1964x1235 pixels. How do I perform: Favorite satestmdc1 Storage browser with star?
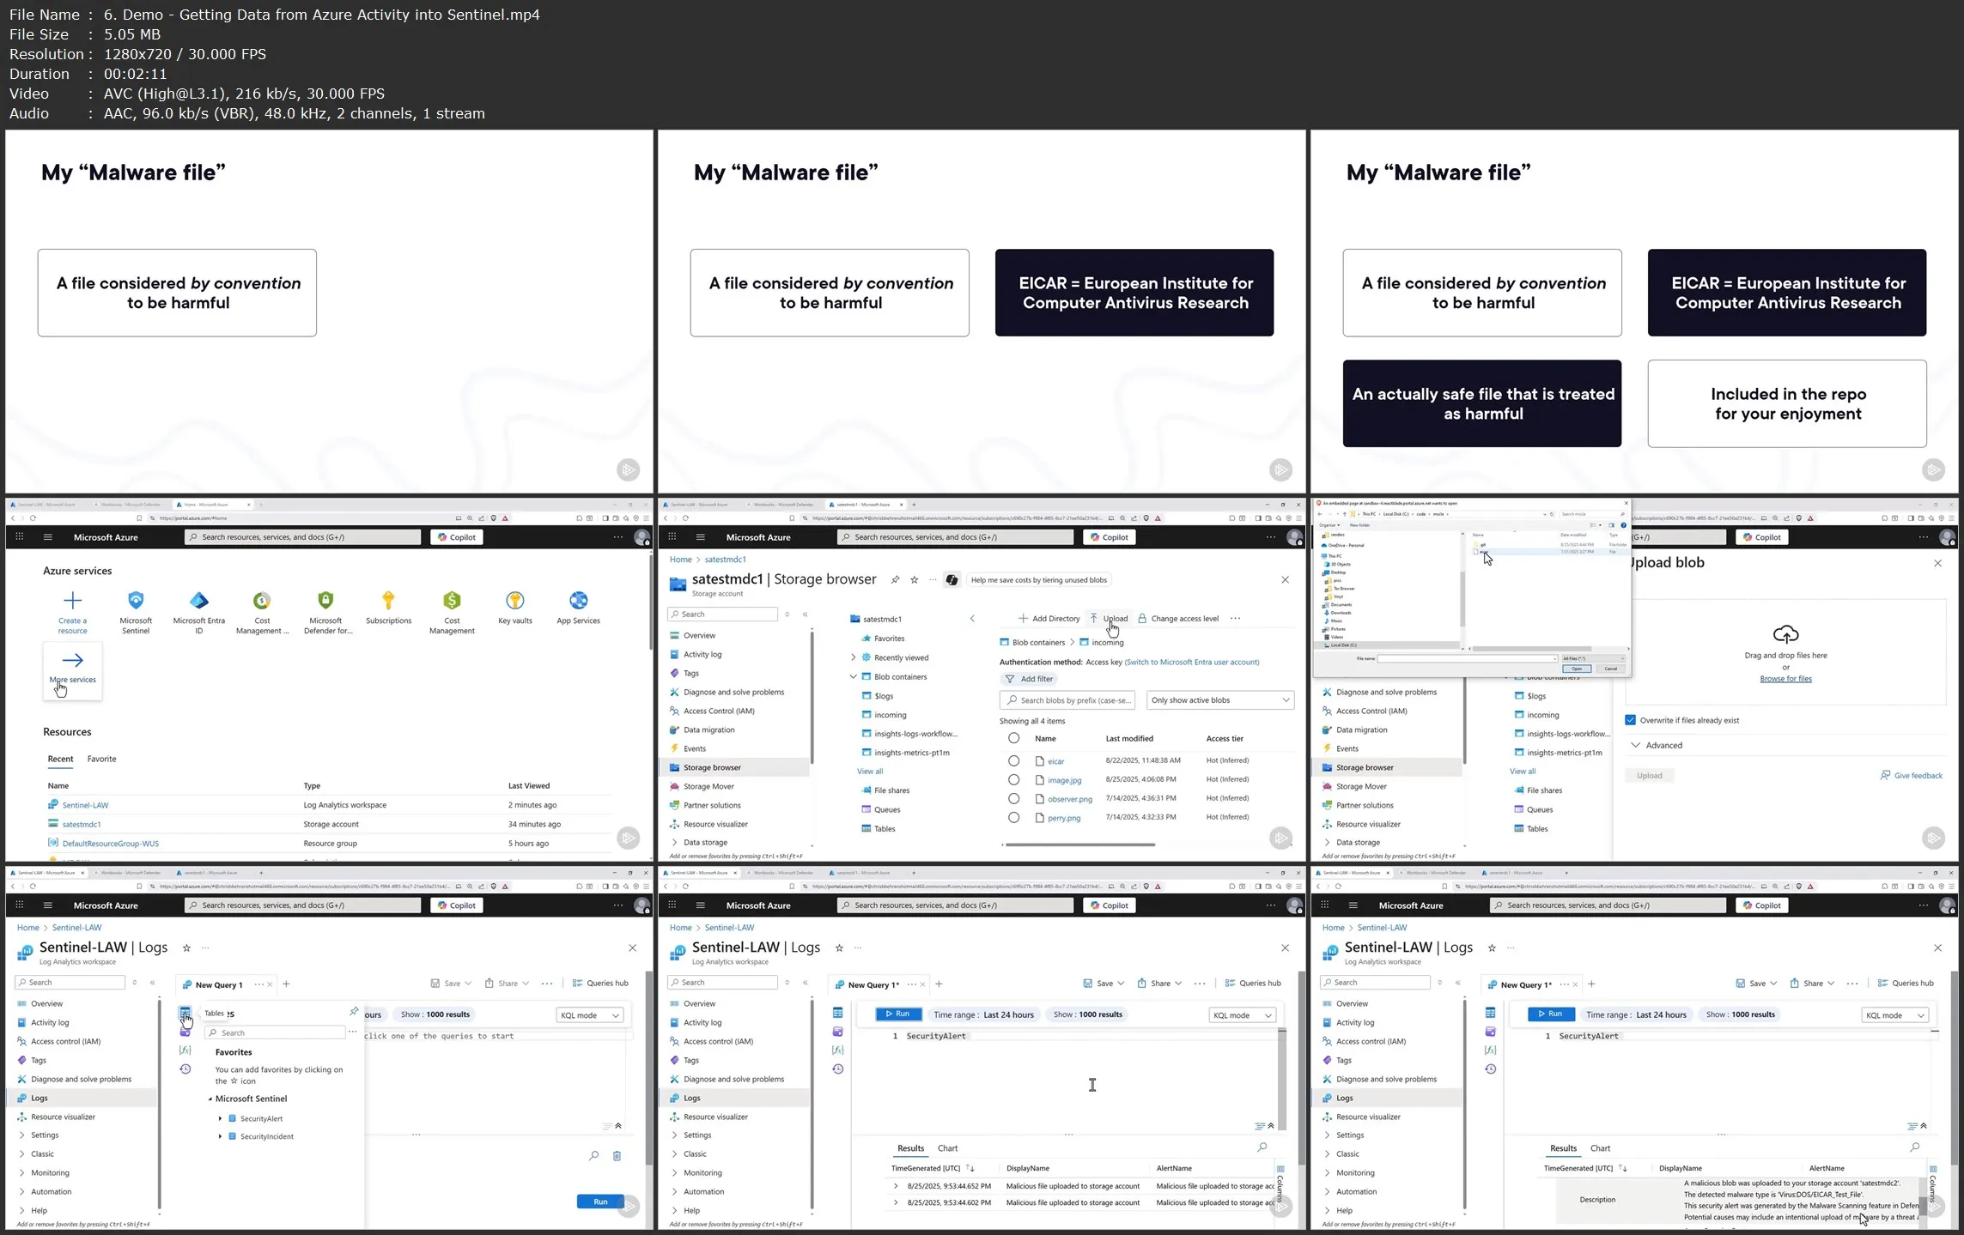click(914, 580)
